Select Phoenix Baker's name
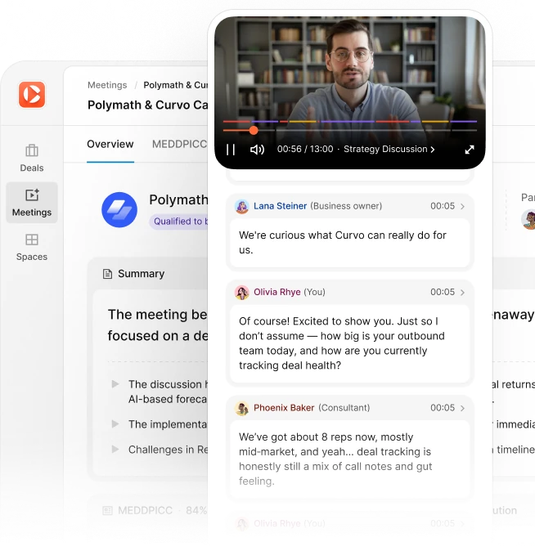 (x=284, y=408)
